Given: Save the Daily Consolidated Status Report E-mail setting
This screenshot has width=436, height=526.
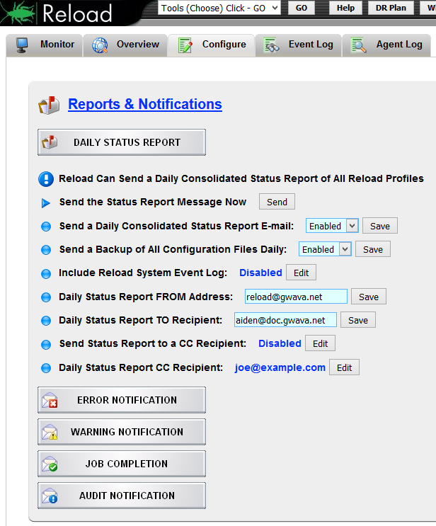Looking at the screenshot, I should point(380,226).
